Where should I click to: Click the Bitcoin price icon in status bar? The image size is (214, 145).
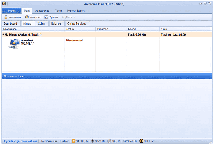coord(74,141)
